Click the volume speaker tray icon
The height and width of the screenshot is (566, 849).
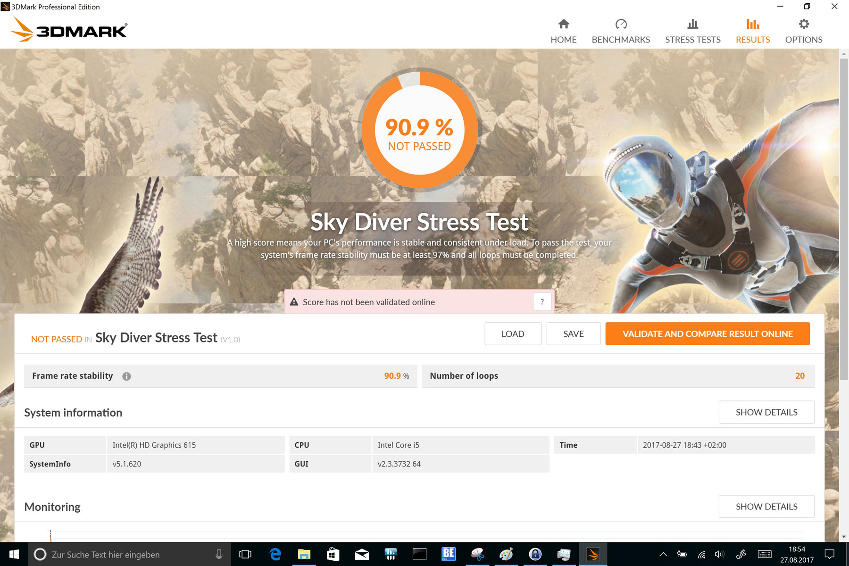(x=720, y=554)
